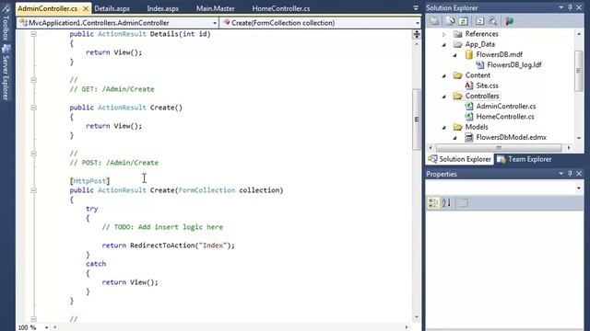This screenshot has height=331, width=590.
Task: Collapse the Create(FormCollection collection) method outline
Action: coord(33,190)
